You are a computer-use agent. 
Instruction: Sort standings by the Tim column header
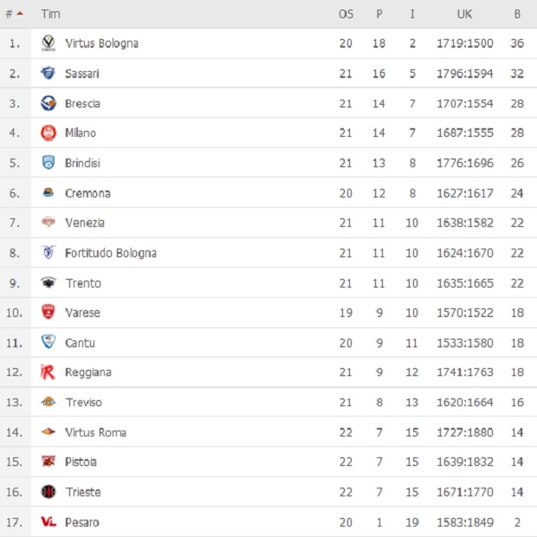click(x=50, y=15)
